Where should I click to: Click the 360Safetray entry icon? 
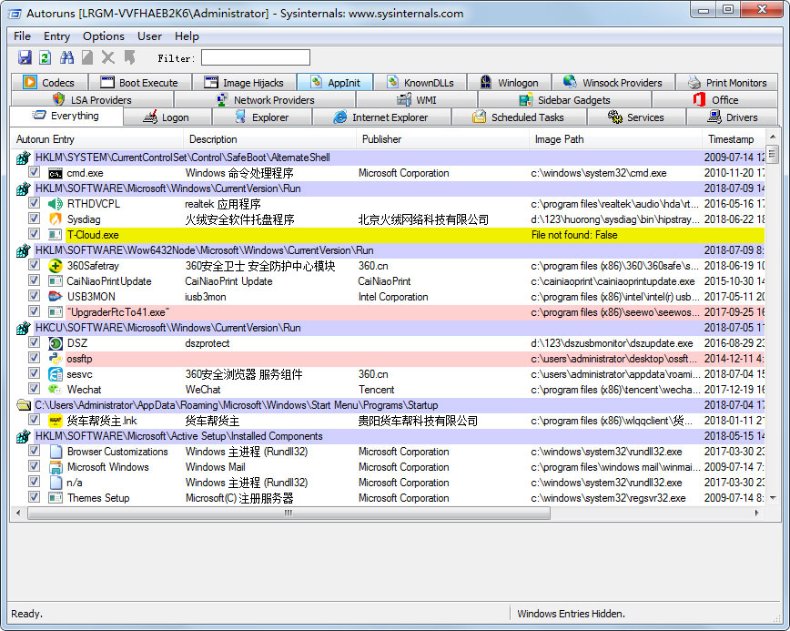56,266
